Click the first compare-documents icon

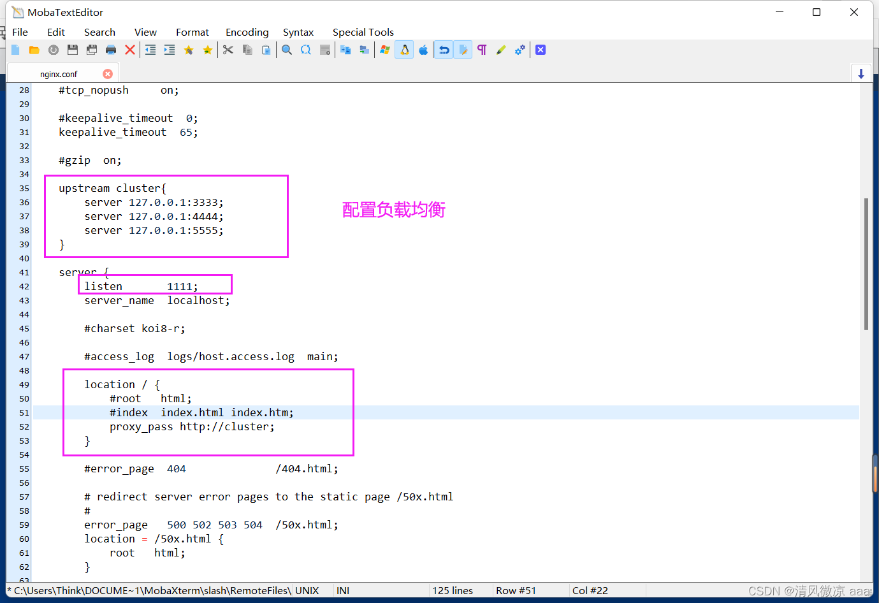pos(345,50)
